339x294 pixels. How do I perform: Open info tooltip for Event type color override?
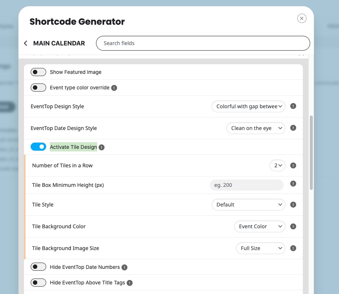coord(114,88)
